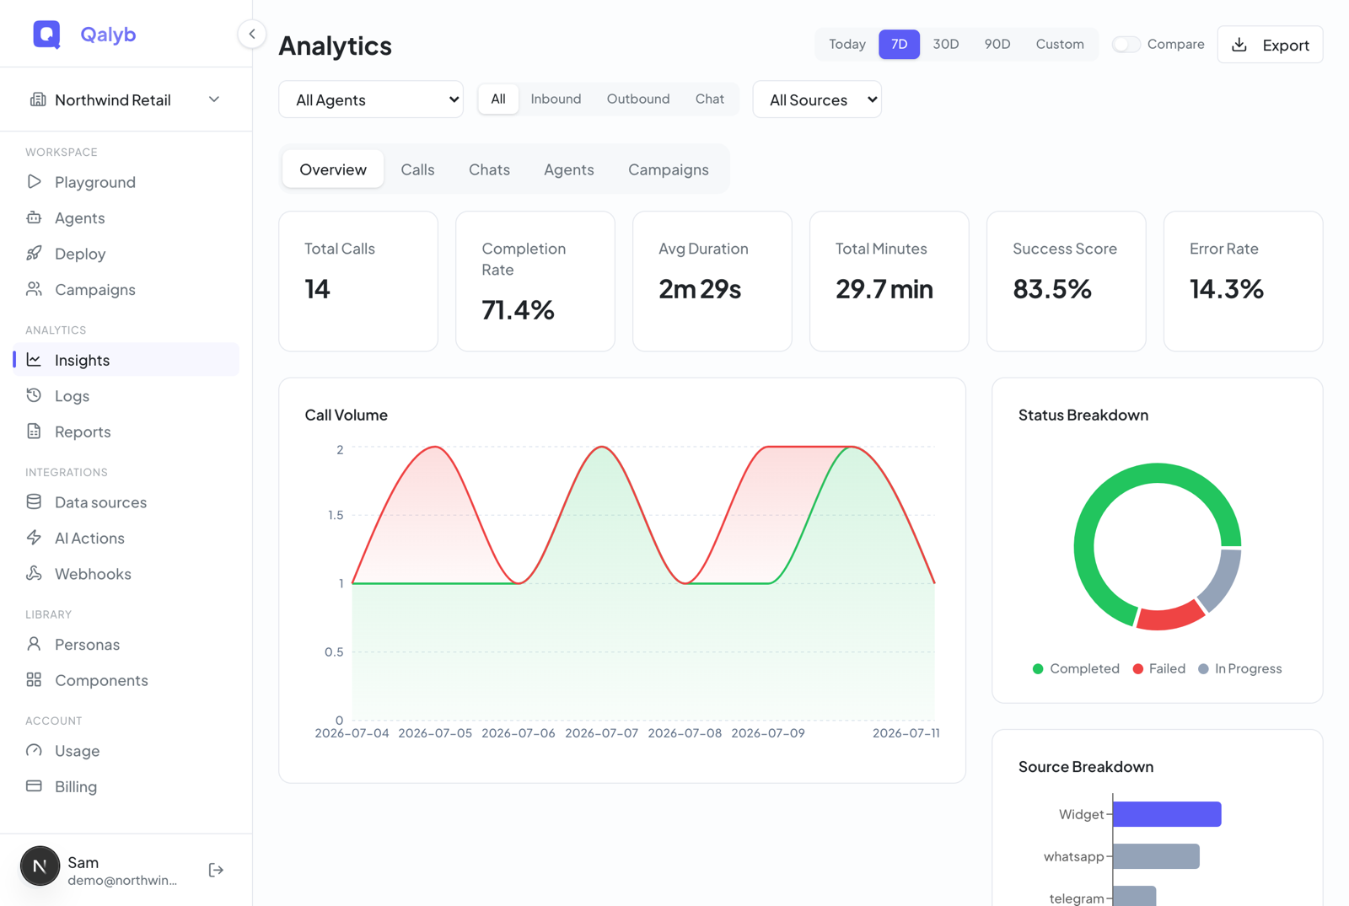Select the Today time range
The image size is (1349, 906).
pyautogui.click(x=847, y=44)
